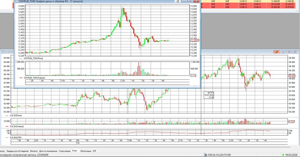Screen dimensions: 300x157
Task: Click the Si-6.26 [Volume] legend label
Action: (x=16, y=126)
